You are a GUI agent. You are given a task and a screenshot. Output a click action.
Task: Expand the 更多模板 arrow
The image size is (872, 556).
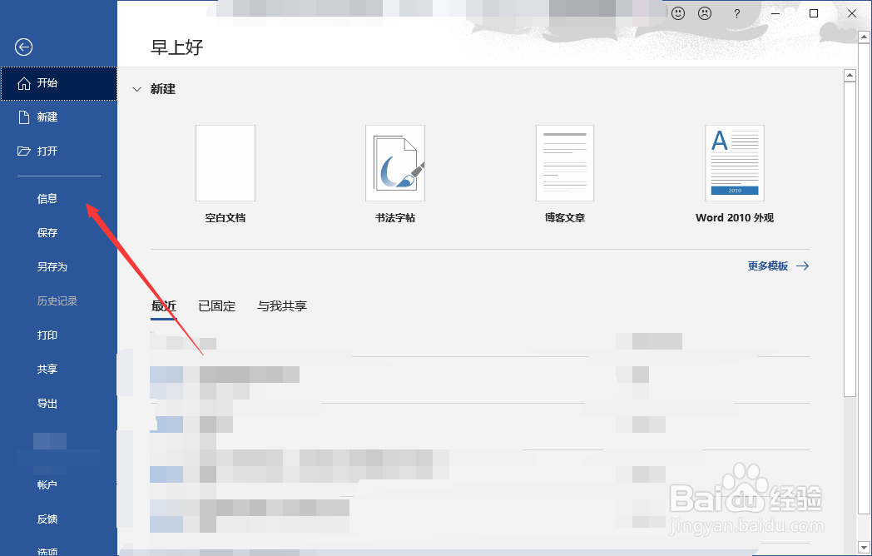coord(802,266)
